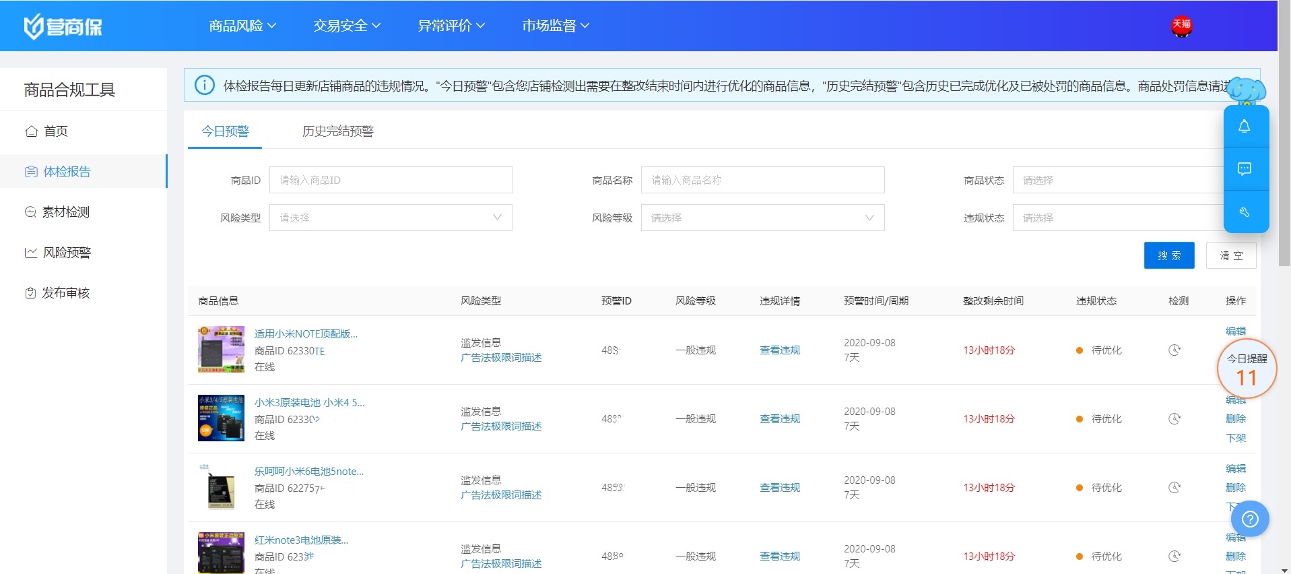Open 今日提醒 11 reminder bubble

[1247, 369]
